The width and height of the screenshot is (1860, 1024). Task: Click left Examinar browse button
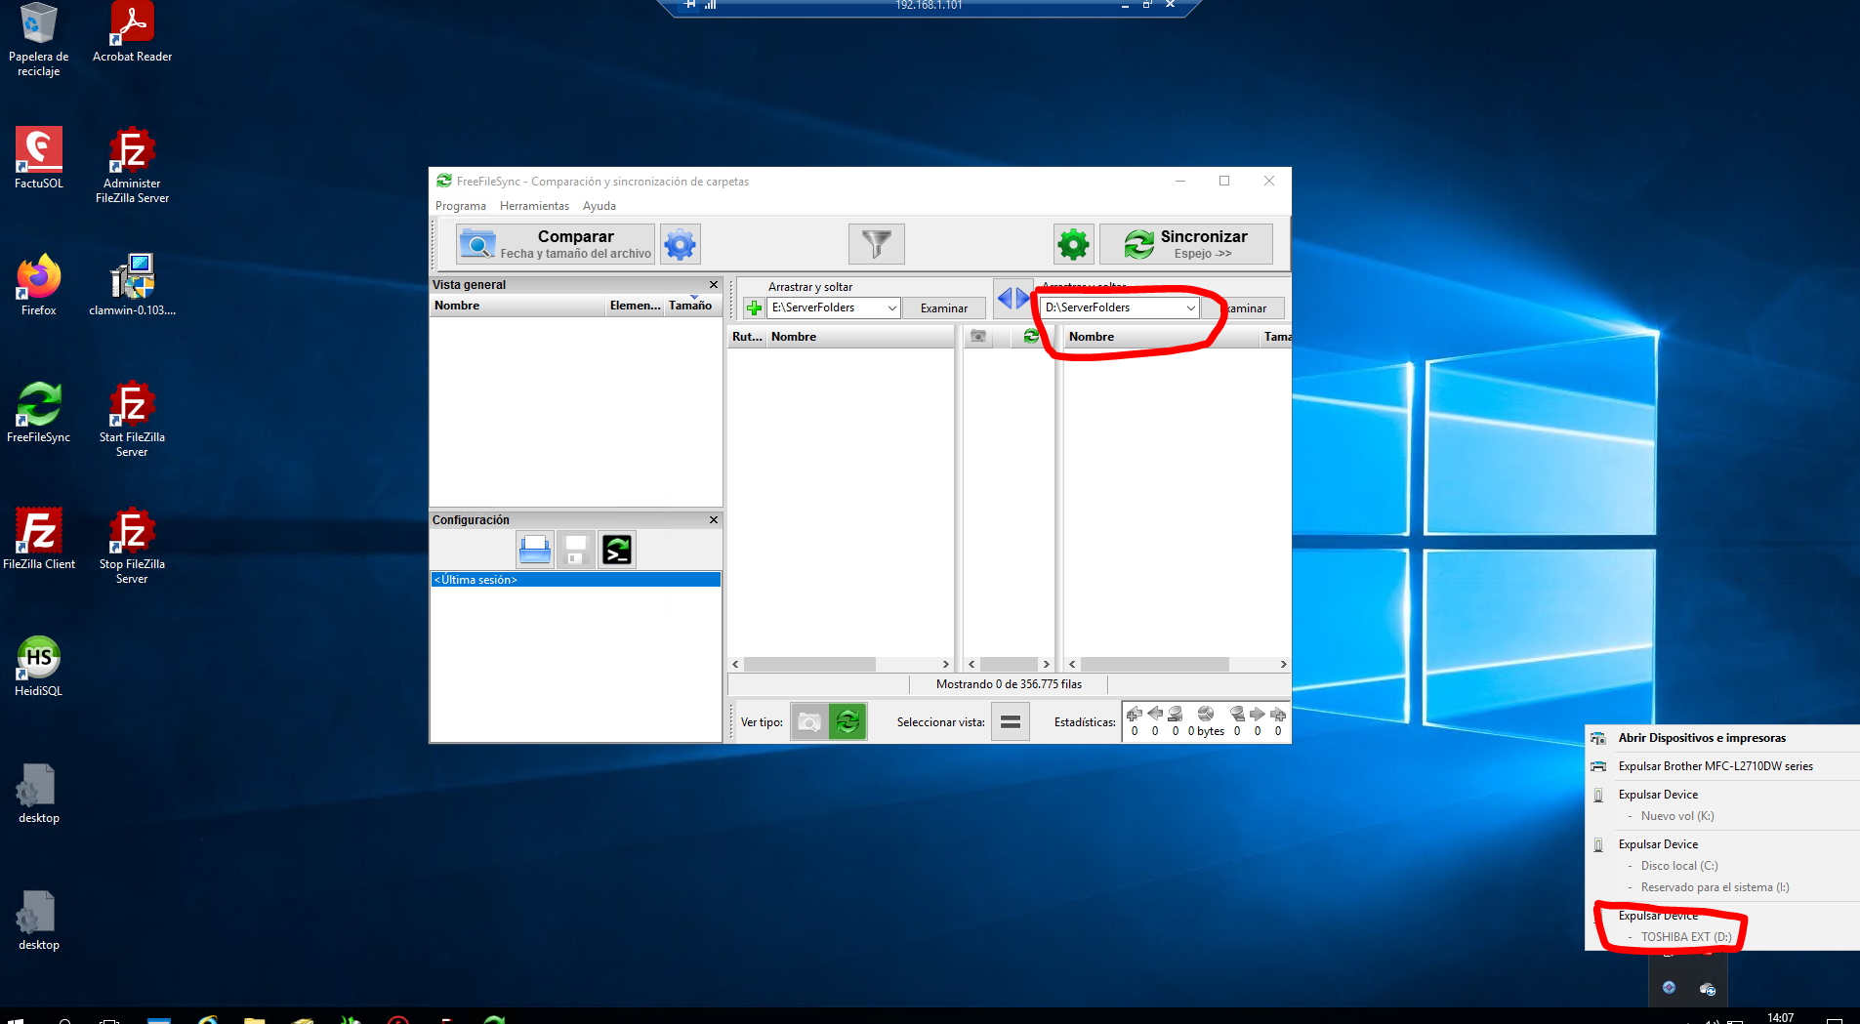[943, 308]
